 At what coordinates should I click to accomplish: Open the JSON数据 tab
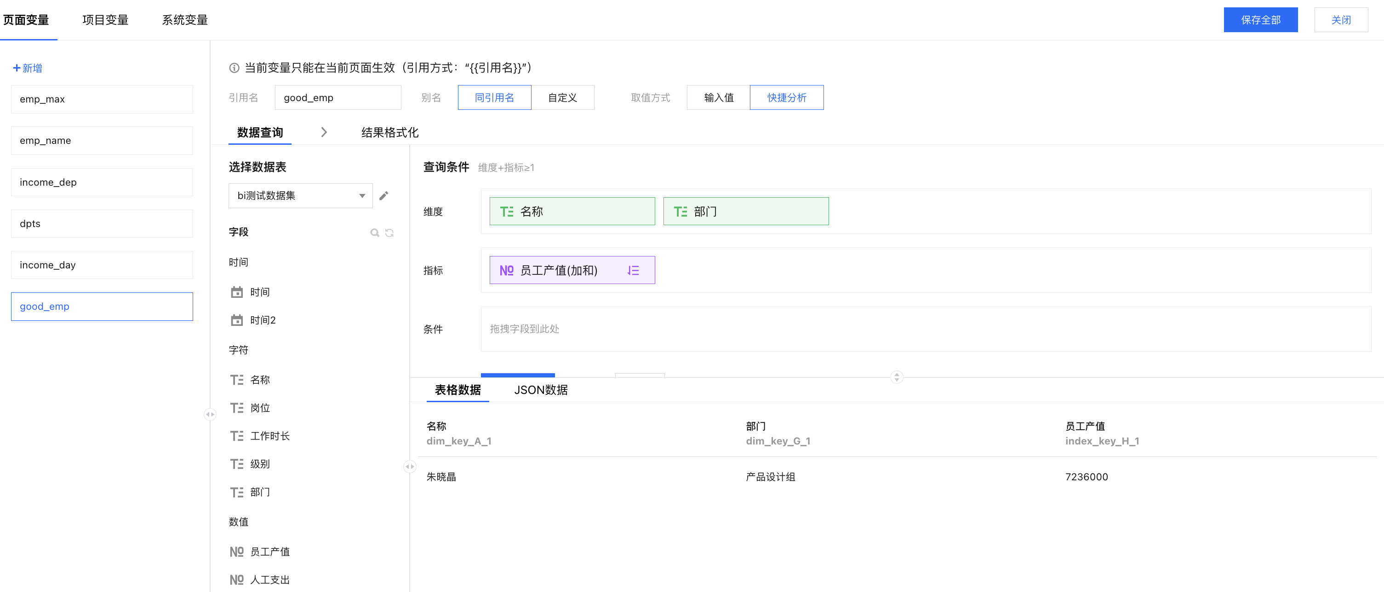(540, 390)
